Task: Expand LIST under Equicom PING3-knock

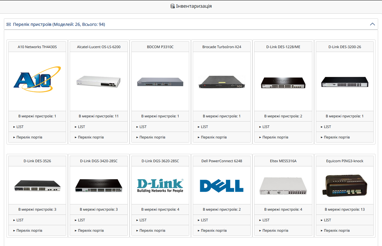Action: tap(345, 220)
